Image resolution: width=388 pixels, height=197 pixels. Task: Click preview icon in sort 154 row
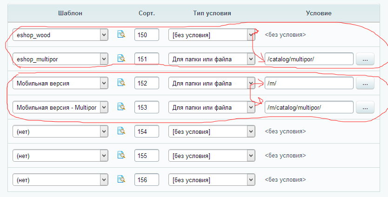[x=121, y=131]
